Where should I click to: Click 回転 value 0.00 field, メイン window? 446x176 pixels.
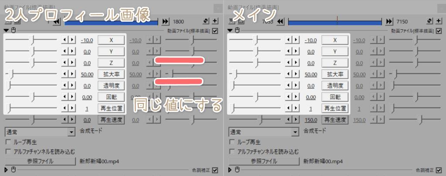[x=311, y=97]
